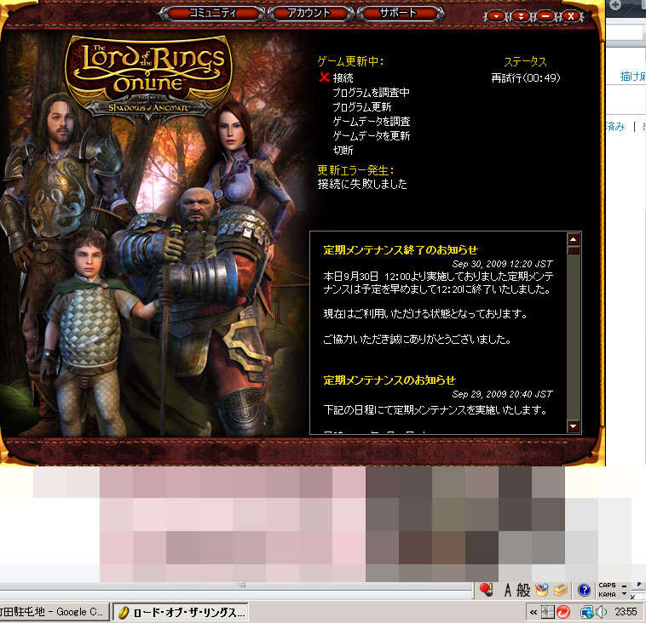This screenshot has height=623, width=646.
Task: Click error message 接続に失敗しました
Action: pyautogui.click(x=362, y=184)
